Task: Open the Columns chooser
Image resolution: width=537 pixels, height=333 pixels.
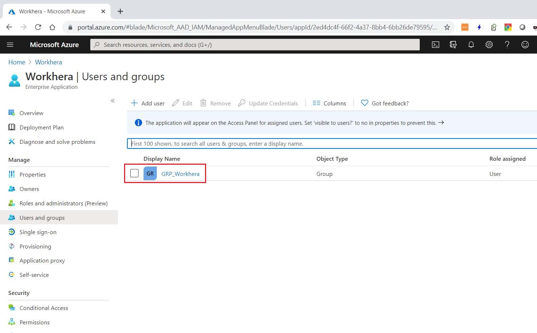Action: pyautogui.click(x=329, y=103)
